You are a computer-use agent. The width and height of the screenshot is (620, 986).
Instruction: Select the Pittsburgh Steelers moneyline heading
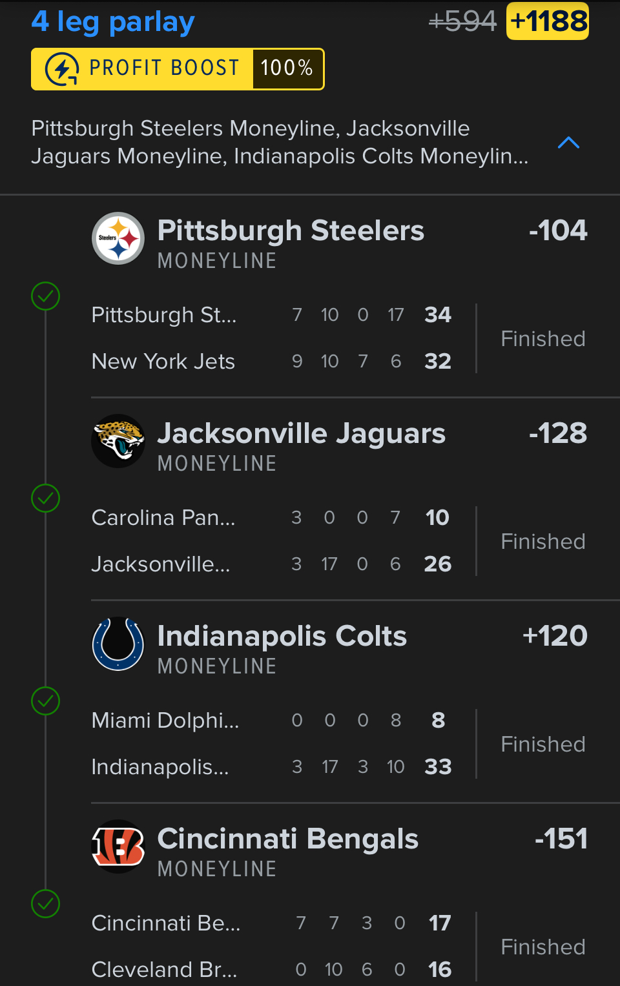[291, 231]
